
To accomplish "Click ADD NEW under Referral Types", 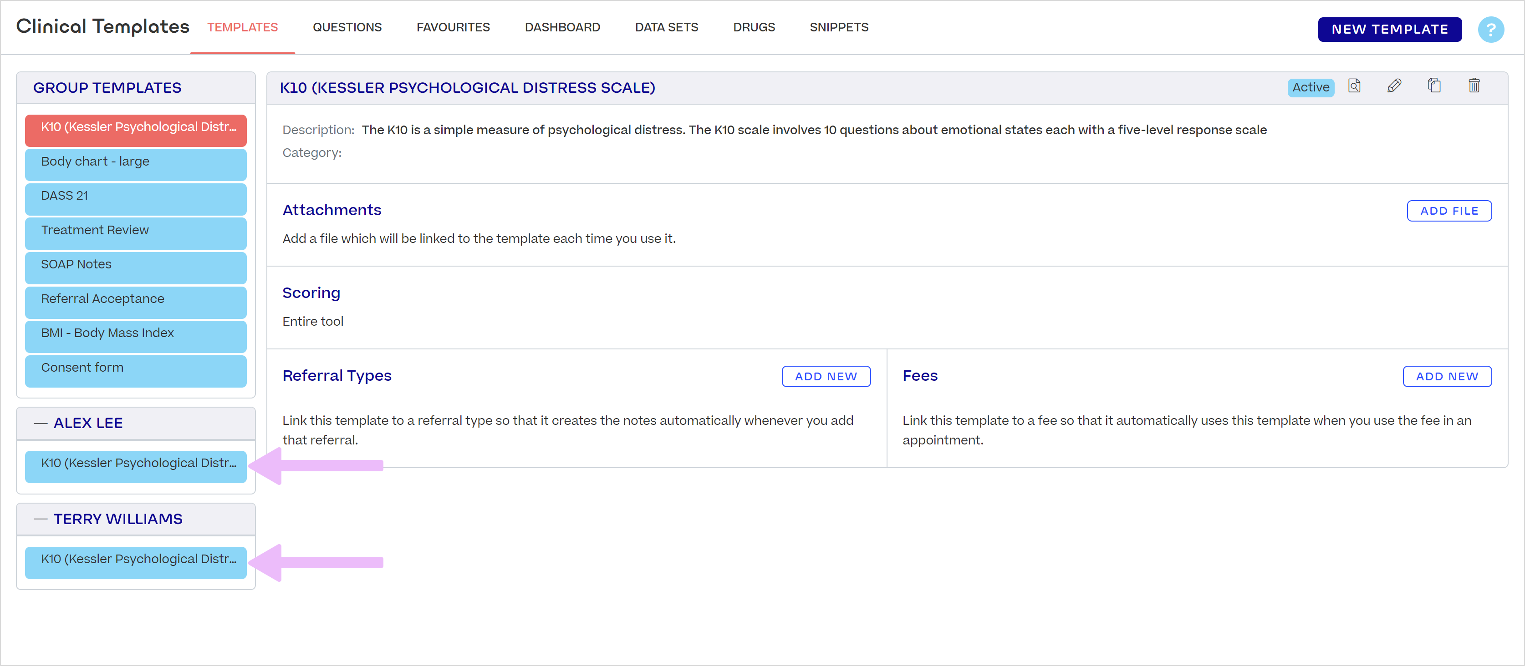I will coord(826,376).
